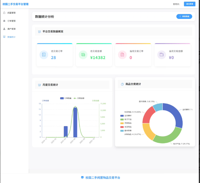Click the monitor icon in the footer
200x183 pixels.
coord(82,178)
